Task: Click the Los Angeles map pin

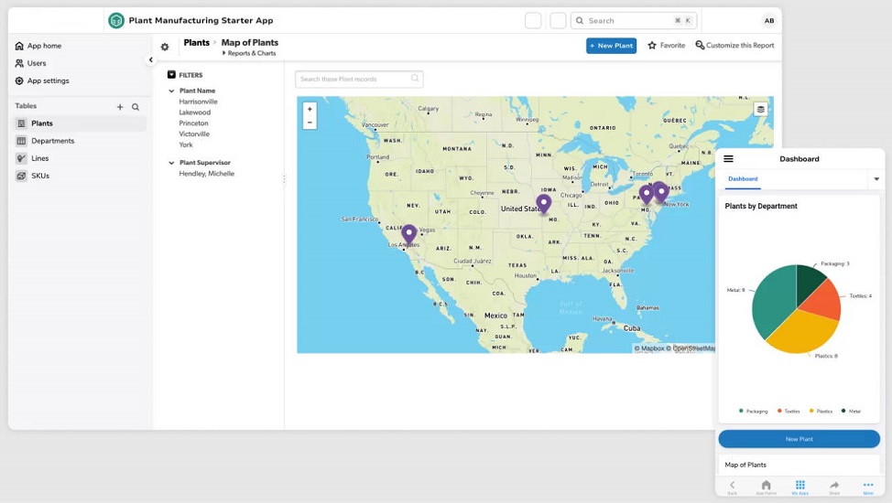Action: (408, 234)
